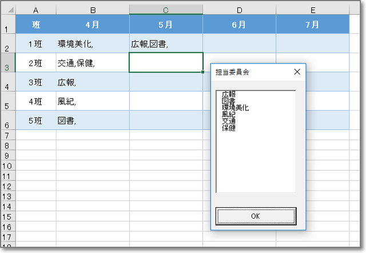Select the 5班 cell
This screenshot has width=366, height=253.
[35, 120]
